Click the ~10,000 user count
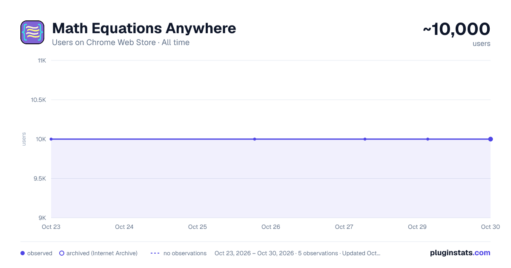Image resolution: width=511 pixels, height=268 pixels. click(x=456, y=29)
